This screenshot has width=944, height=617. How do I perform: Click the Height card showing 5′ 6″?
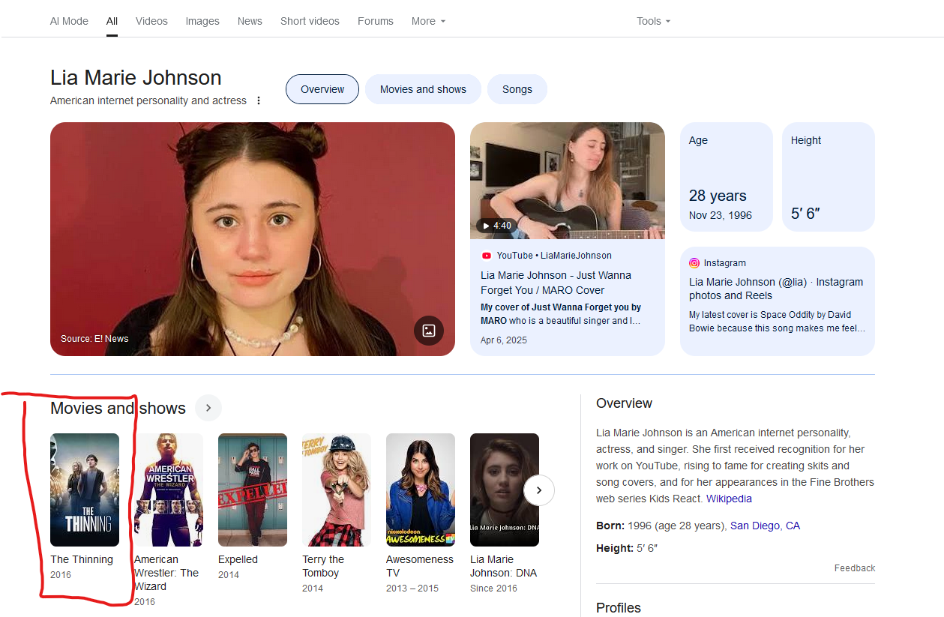click(x=829, y=177)
